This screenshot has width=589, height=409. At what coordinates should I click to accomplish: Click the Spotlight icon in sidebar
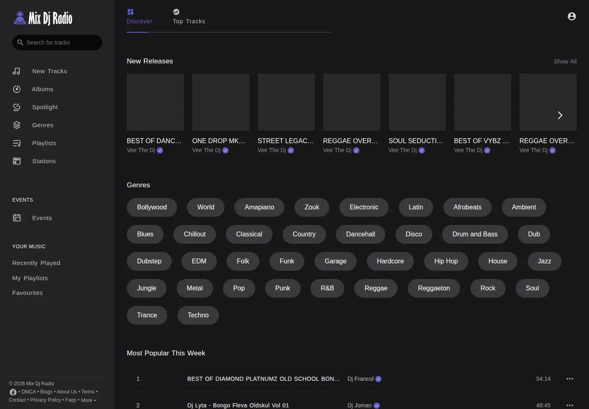click(17, 107)
